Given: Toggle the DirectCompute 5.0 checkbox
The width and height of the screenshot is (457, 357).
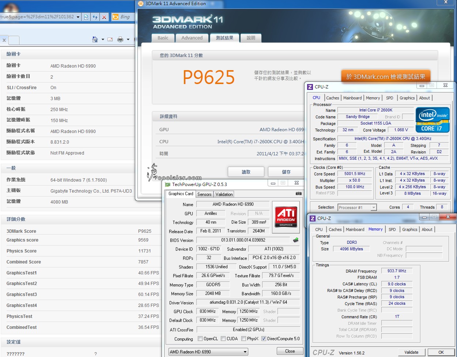Looking at the screenshot, I should 264,339.
